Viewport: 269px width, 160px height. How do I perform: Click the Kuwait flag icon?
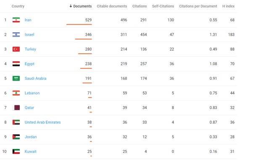click(x=16, y=152)
